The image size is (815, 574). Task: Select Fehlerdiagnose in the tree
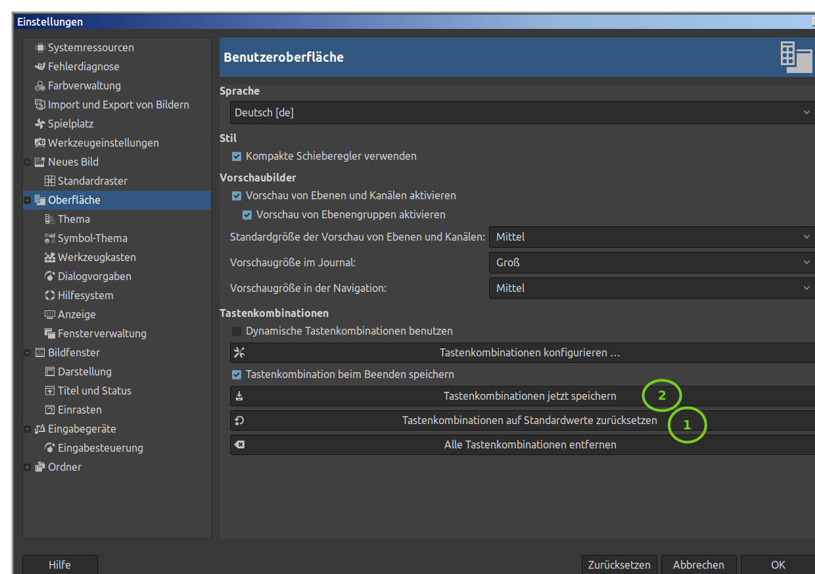83,67
